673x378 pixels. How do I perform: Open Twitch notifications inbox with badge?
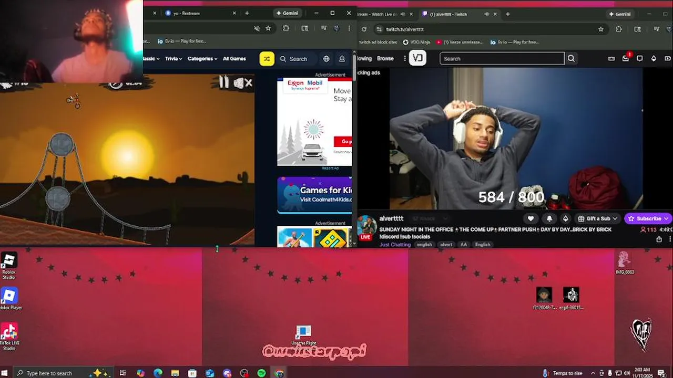[x=626, y=58]
